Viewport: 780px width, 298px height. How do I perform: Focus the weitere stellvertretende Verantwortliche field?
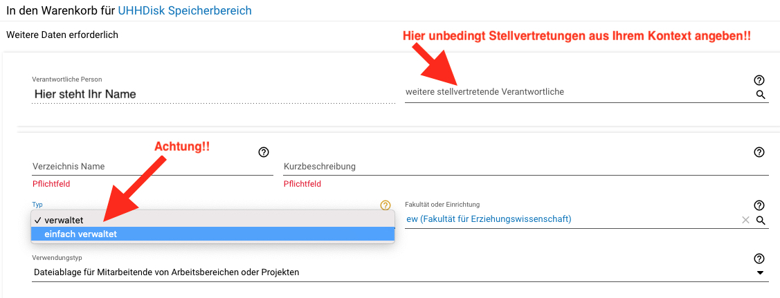[x=579, y=93]
